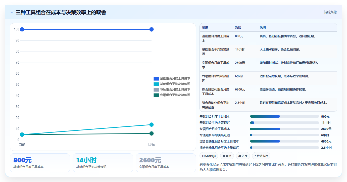Click the 14小时 stat card
Screen dimensions: 347x182
tap(103, 163)
